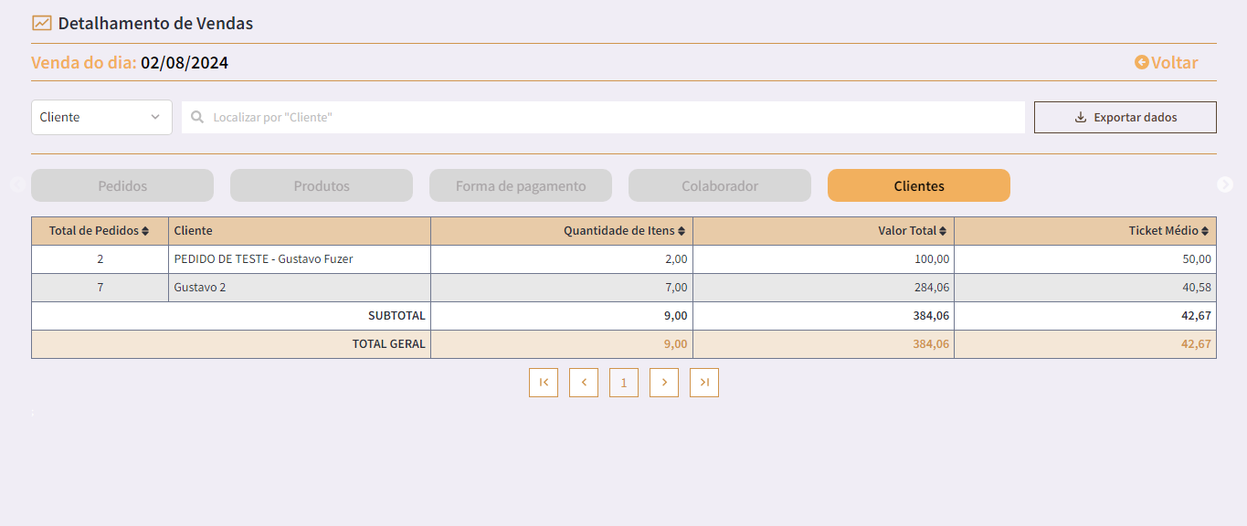1247x526 pixels.
Task: Jump to the last page of results
Action: tap(704, 383)
